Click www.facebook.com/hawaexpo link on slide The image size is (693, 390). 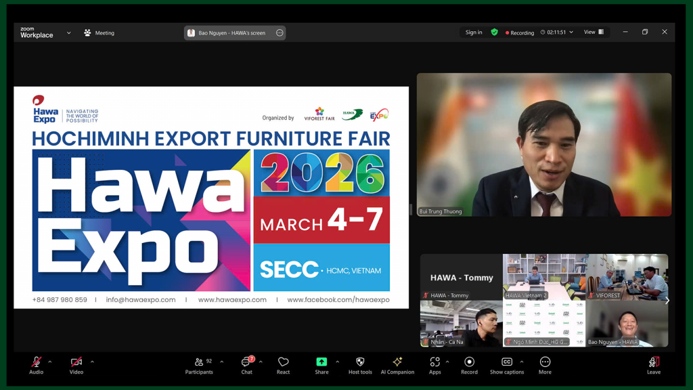(338, 299)
